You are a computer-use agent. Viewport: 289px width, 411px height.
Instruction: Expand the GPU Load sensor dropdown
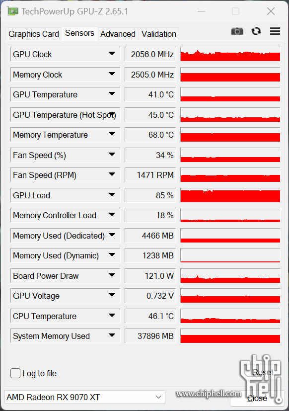point(112,195)
